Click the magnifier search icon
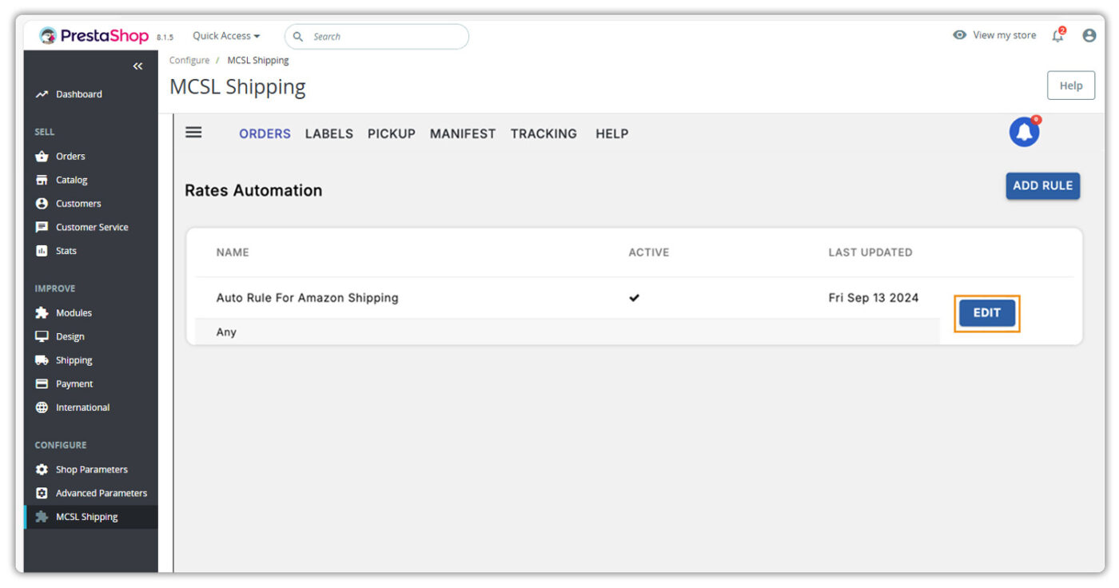The height and width of the screenshot is (588, 1119). pos(298,37)
